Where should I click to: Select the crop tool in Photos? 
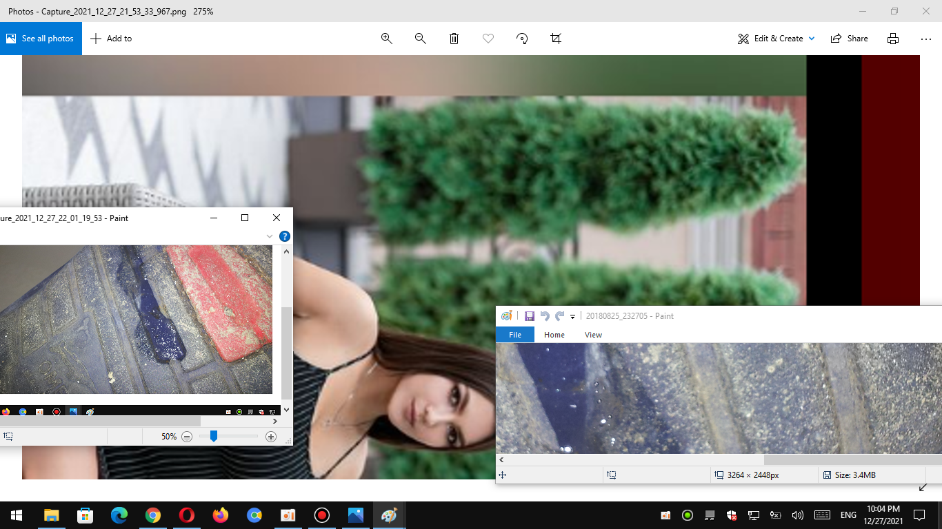coord(556,39)
